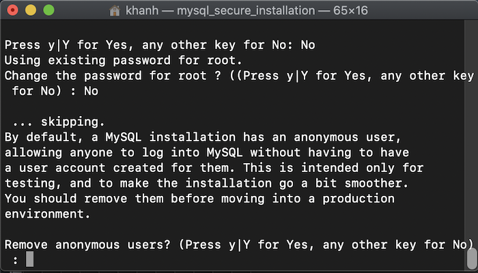Click the word 'MySQL' in 'By default' line

pyautogui.click(x=124, y=137)
